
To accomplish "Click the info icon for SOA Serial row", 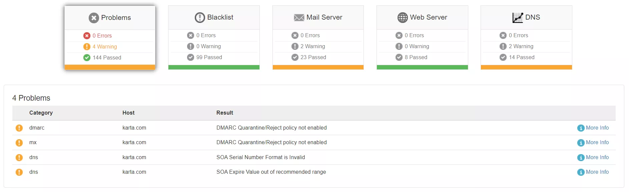I will click(581, 158).
